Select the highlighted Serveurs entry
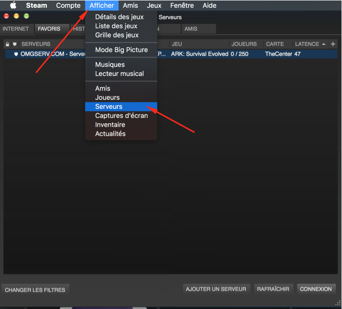 [121, 107]
